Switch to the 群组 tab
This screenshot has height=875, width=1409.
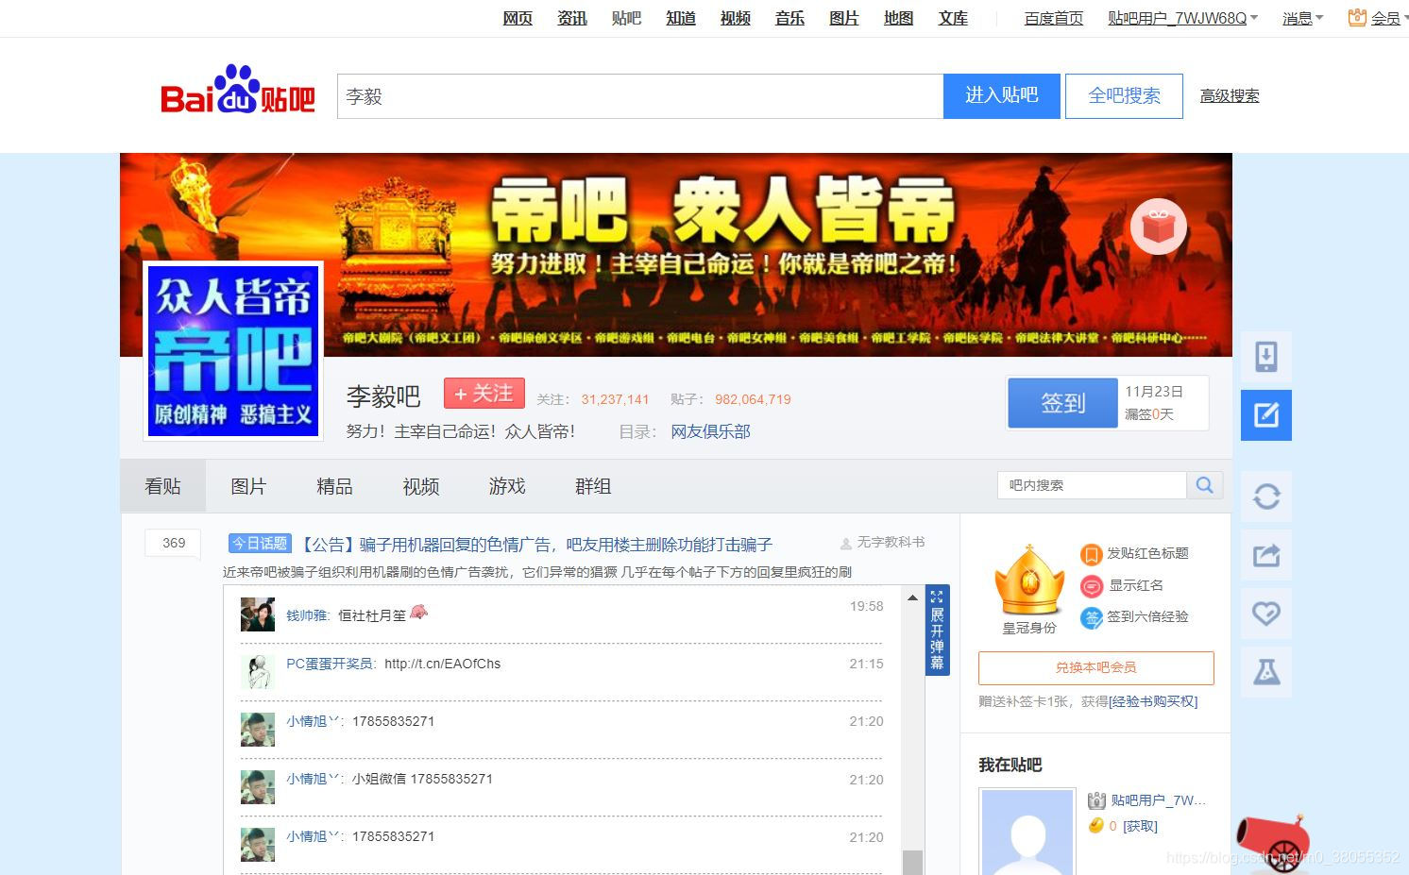pyautogui.click(x=593, y=486)
